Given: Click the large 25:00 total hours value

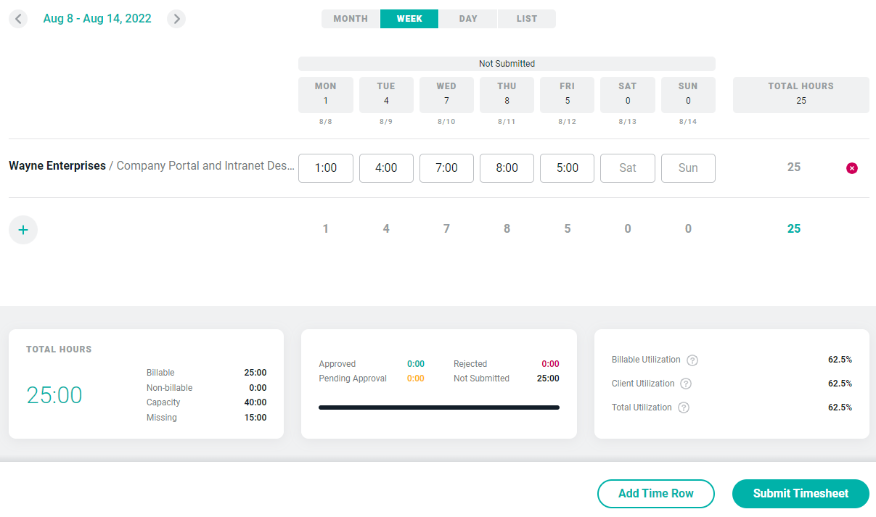Looking at the screenshot, I should [x=54, y=395].
